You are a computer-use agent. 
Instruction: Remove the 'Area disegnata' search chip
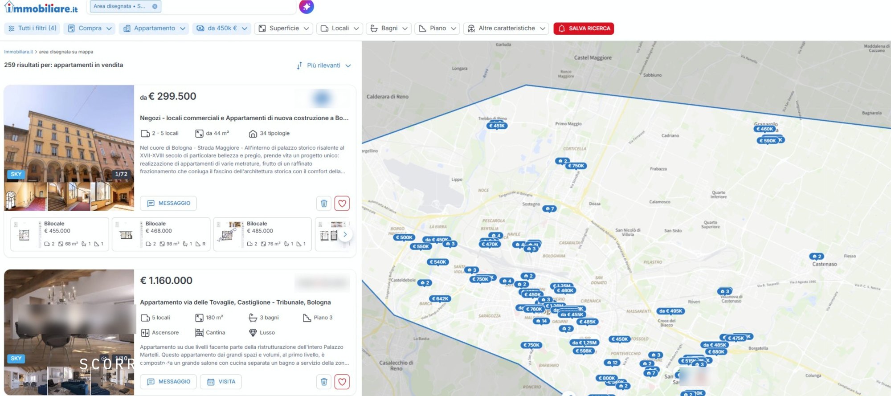point(155,6)
